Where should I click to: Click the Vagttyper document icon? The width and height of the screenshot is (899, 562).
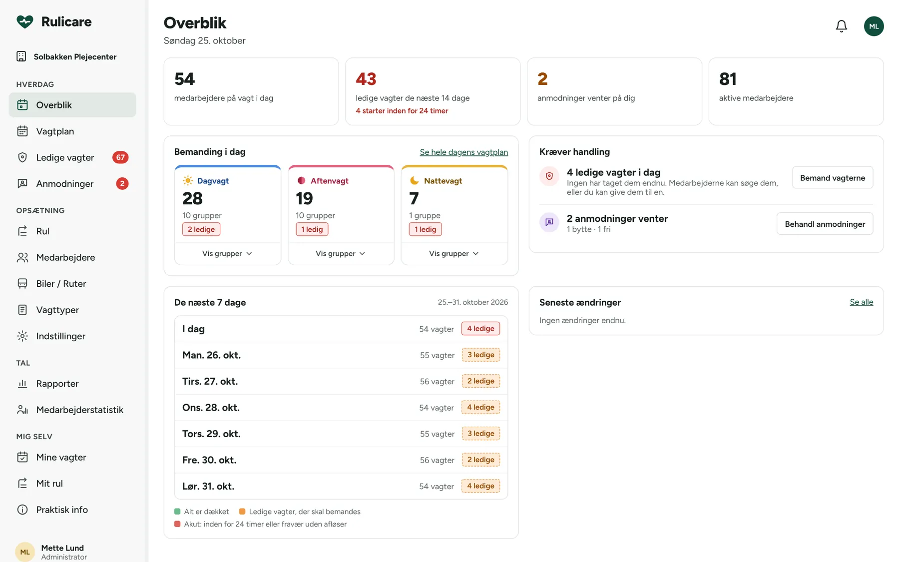point(22,310)
